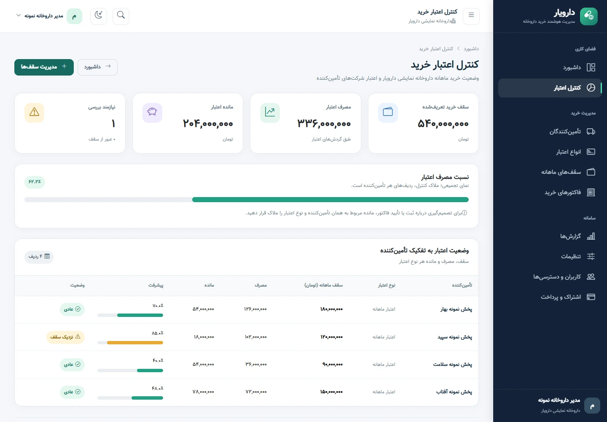Open تأمین‌کنندگان from sidebar

(550, 132)
